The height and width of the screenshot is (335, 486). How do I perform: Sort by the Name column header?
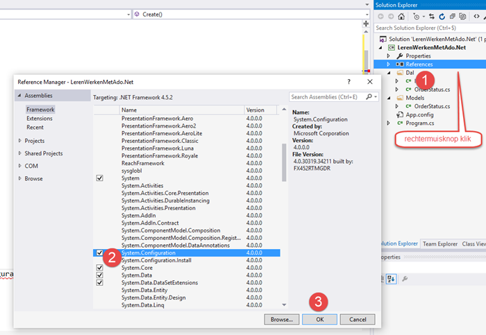point(182,110)
